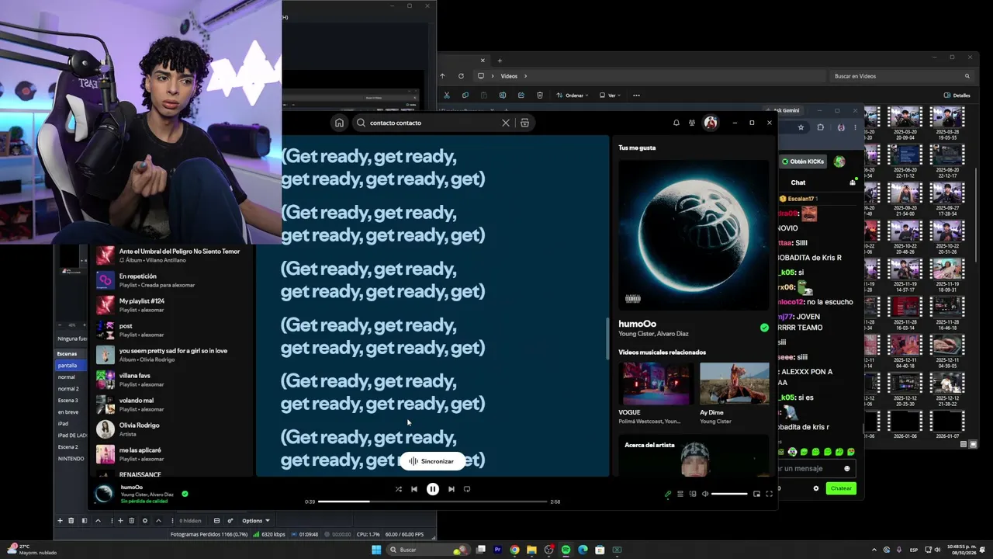
Task: Open the Ay Dime related music video
Action: click(x=735, y=384)
